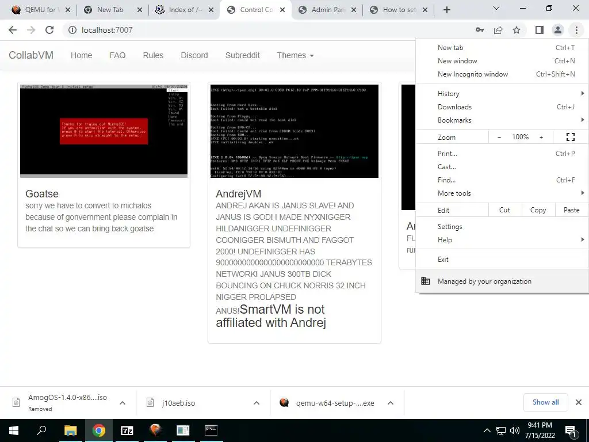Image resolution: width=589 pixels, height=442 pixels.
Task: Increase zoom with plus button
Action: [x=541, y=137]
